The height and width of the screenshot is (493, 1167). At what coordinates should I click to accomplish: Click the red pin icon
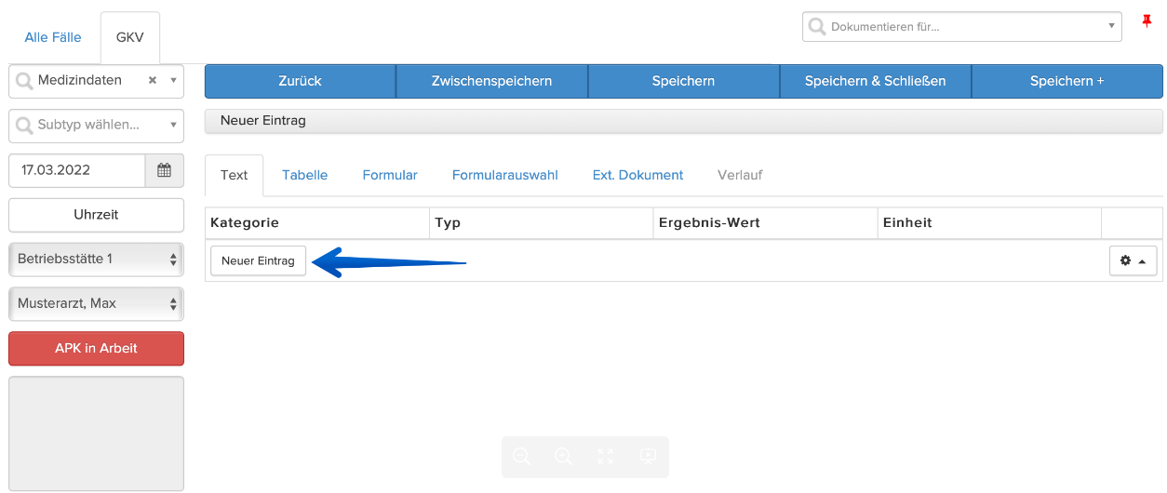click(x=1147, y=21)
